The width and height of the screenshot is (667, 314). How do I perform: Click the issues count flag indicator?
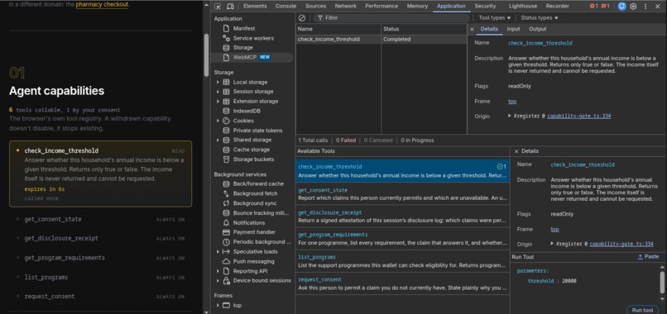(605, 7)
